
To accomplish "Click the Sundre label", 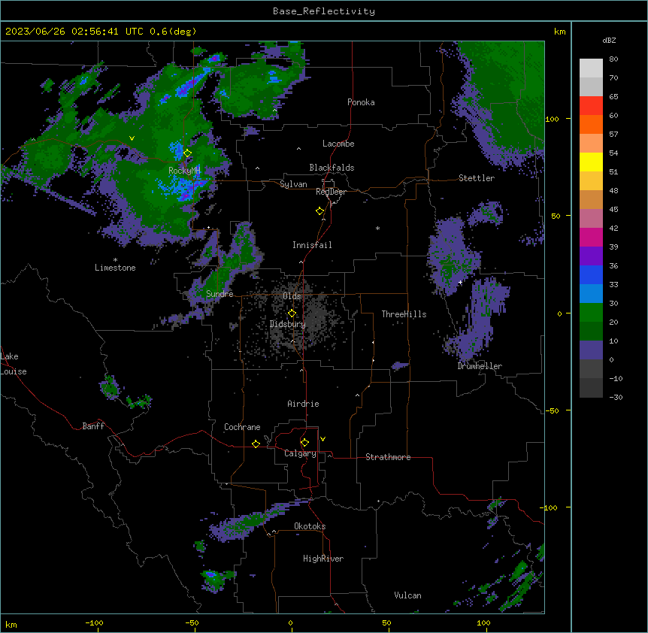I will tap(220, 294).
